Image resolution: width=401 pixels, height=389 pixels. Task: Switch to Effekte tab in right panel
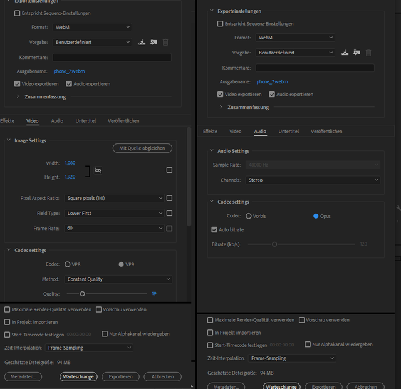point(210,131)
